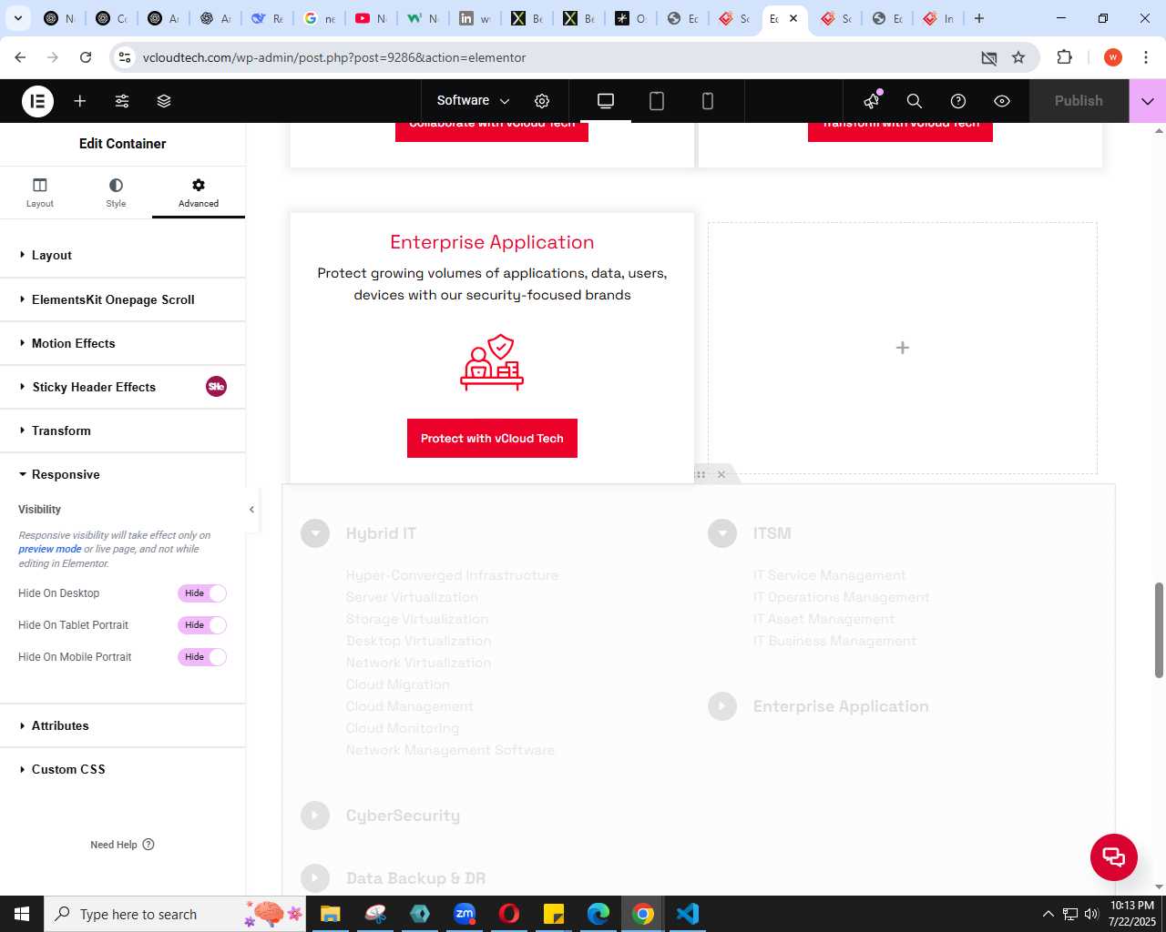Click Hyper-Converged Infrastructure link
This screenshot has height=932, width=1166.
click(452, 575)
